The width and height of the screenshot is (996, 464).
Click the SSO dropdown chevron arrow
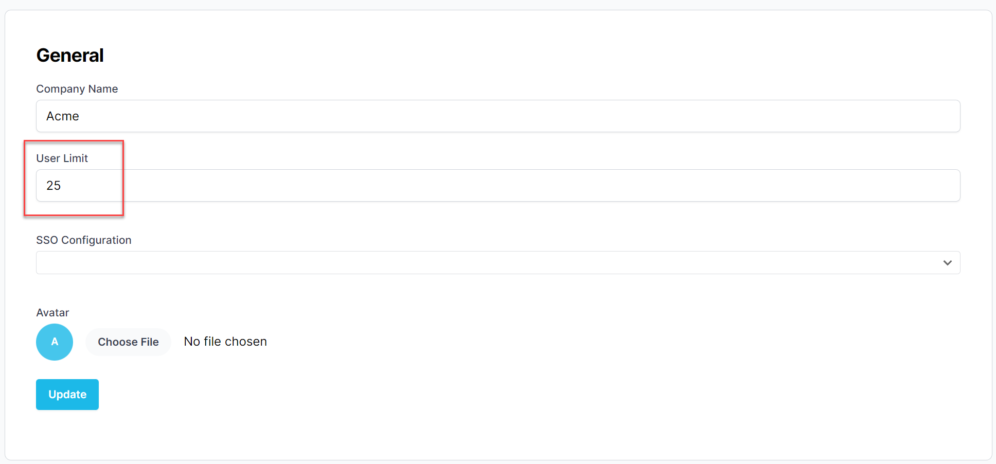(x=947, y=263)
